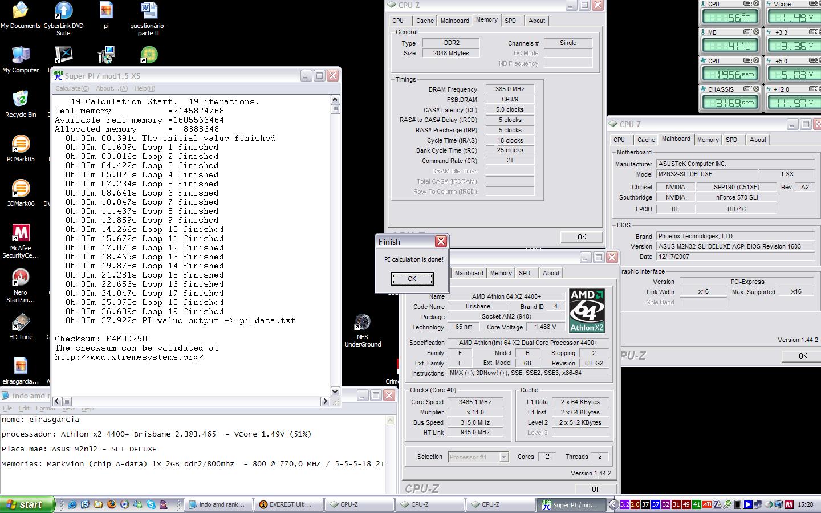Switch to SPD tab in Memory CPU-Z window
The image size is (821, 513).
tap(510, 21)
